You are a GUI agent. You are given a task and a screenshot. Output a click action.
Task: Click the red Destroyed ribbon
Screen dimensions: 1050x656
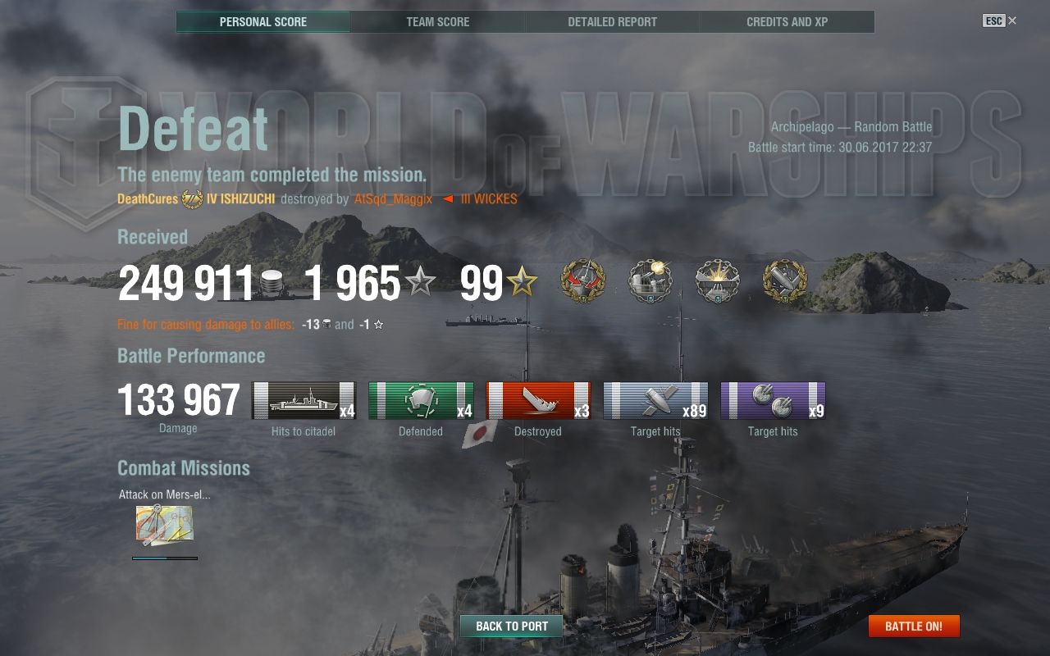click(x=538, y=401)
